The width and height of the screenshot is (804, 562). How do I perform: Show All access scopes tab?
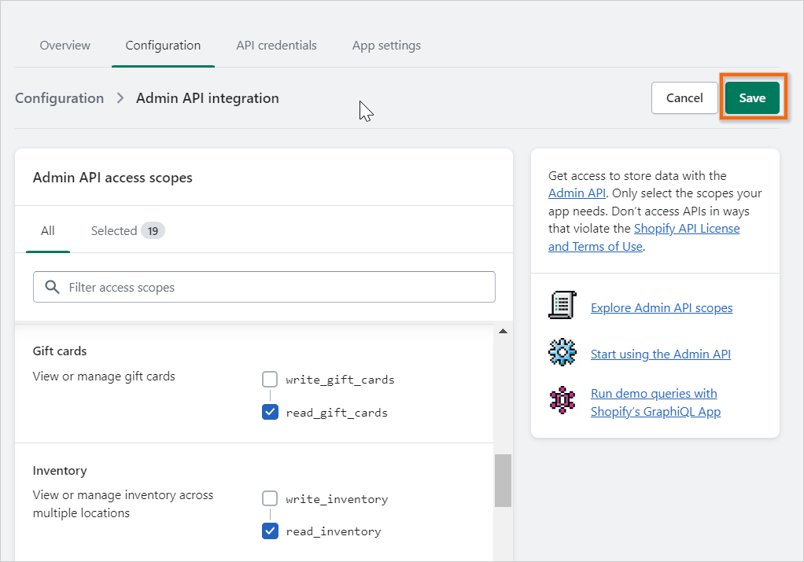click(x=48, y=230)
